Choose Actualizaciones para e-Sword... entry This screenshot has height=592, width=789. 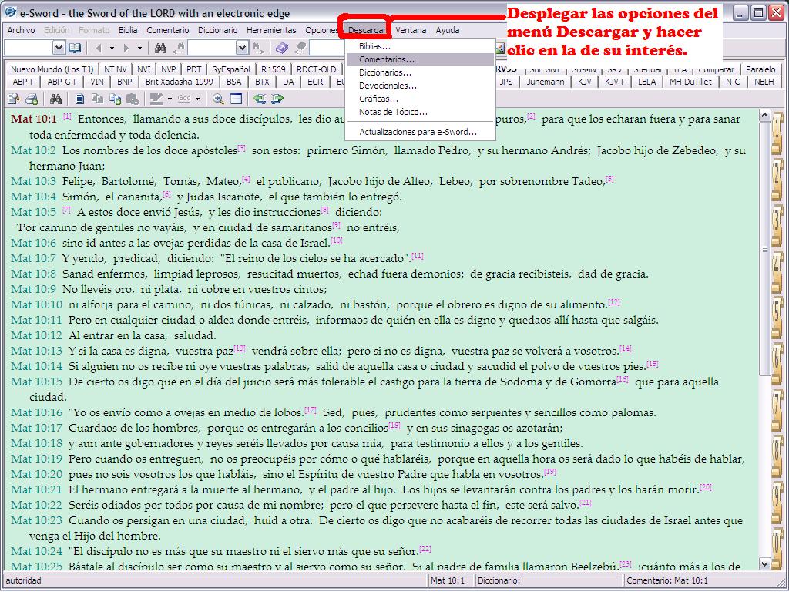click(x=420, y=132)
